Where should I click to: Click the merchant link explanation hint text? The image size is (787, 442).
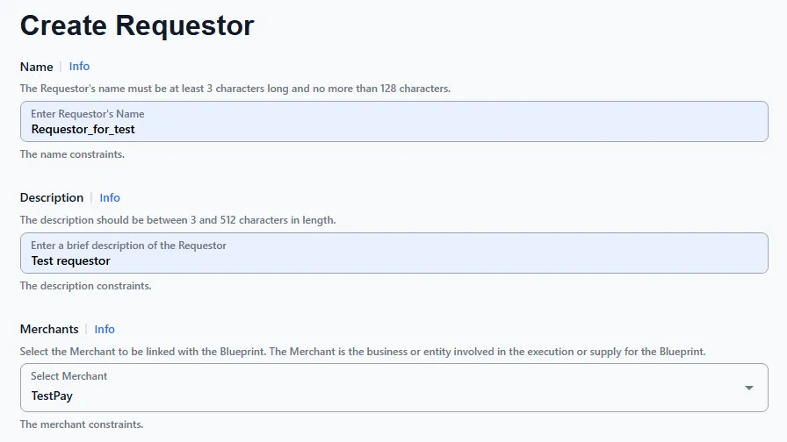click(x=363, y=352)
